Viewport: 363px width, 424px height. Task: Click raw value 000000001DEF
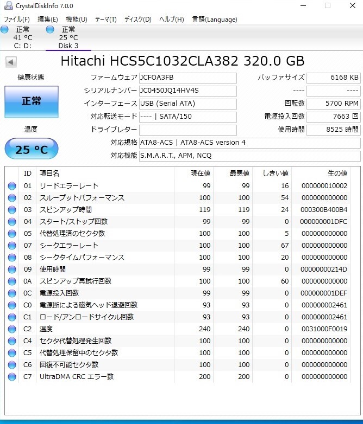tap(324, 293)
